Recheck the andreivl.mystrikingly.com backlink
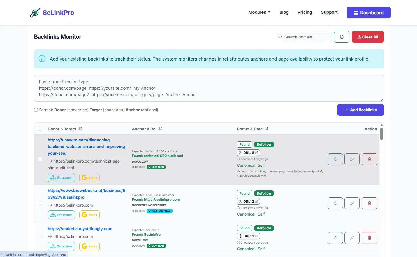Screen dimensions: 417x257 click(x=335, y=238)
